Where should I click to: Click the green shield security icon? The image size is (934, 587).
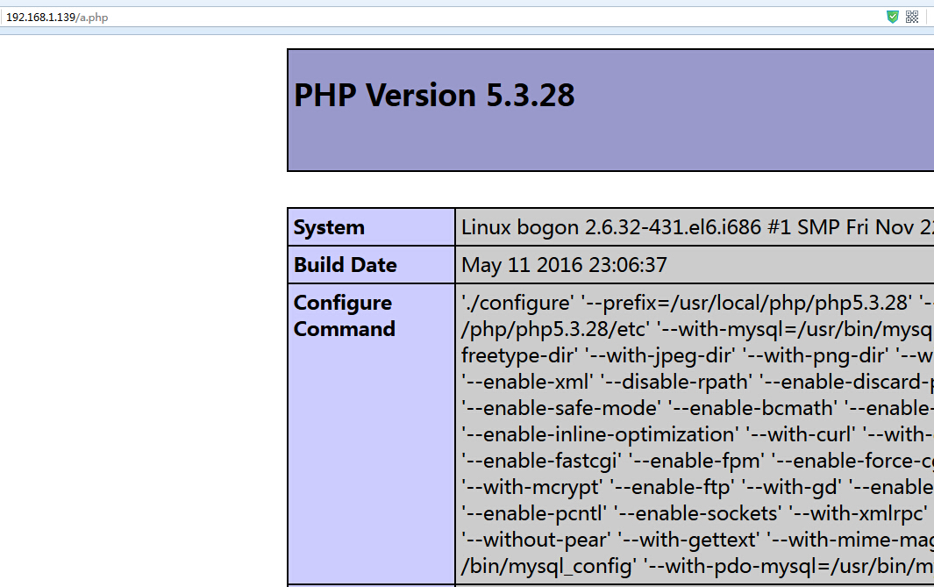(893, 17)
